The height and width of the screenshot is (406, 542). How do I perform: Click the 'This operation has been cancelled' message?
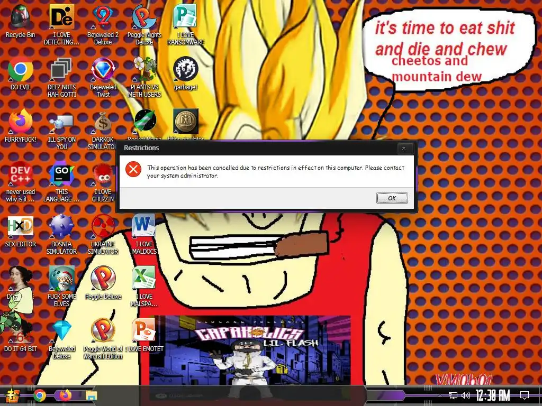[275, 172]
